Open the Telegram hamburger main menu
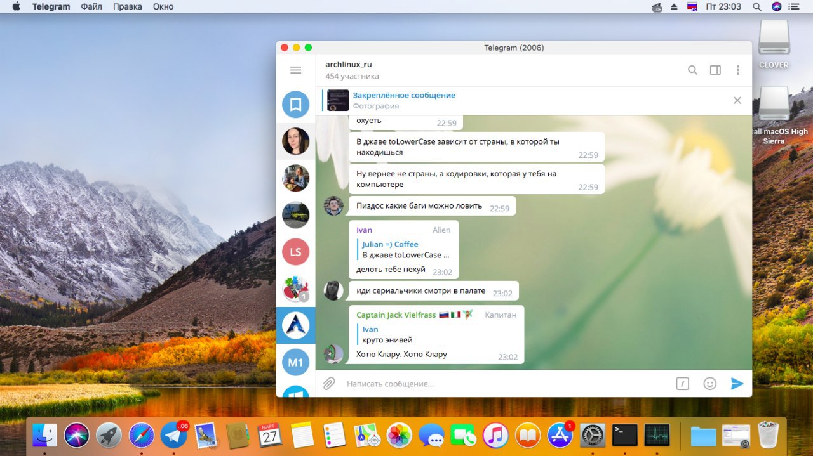Viewport: 813px width, 456px height. (x=295, y=70)
